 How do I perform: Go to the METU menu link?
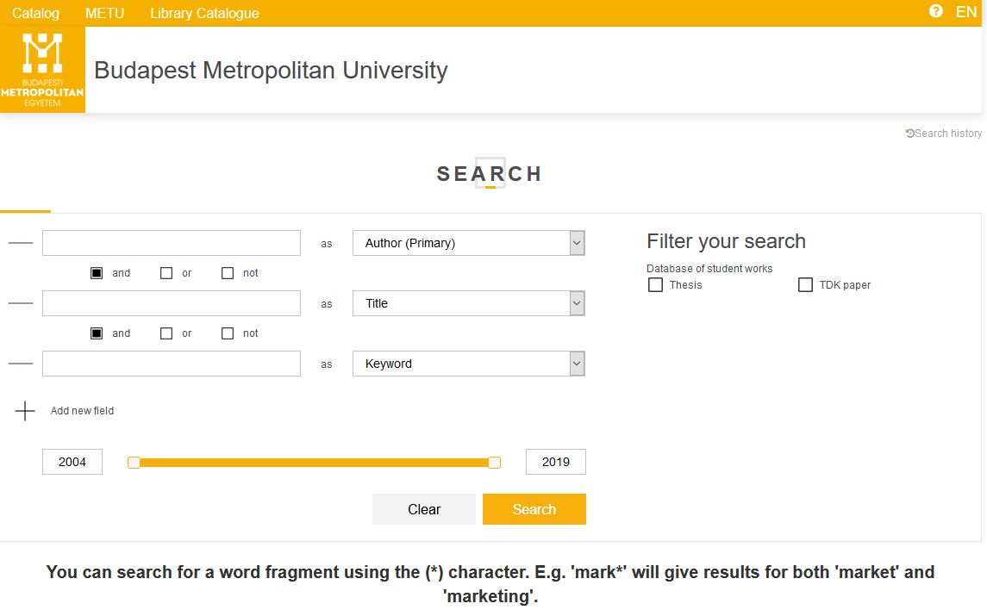pos(104,13)
